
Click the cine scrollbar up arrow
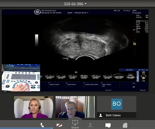pyautogui.click(x=138, y=72)
